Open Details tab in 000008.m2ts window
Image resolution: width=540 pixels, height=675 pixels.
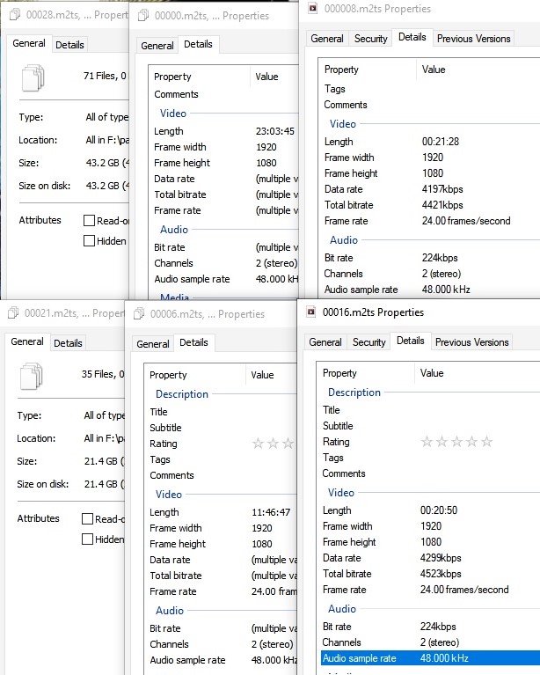[412, 38]
